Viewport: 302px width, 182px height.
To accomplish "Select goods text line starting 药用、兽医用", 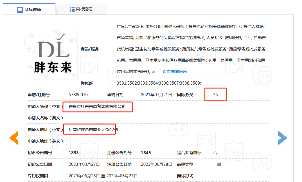I will point(191,60).
